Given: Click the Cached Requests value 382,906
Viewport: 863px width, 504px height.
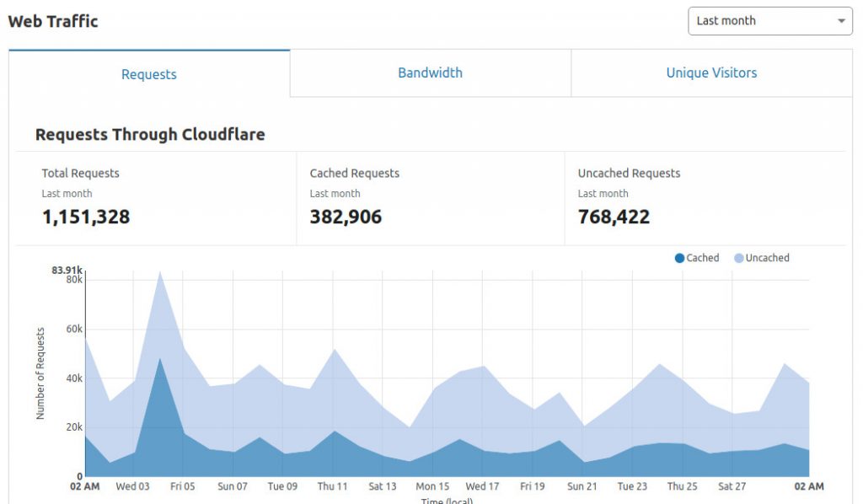Looking at the screenshot, I should [x=346, y=217].
